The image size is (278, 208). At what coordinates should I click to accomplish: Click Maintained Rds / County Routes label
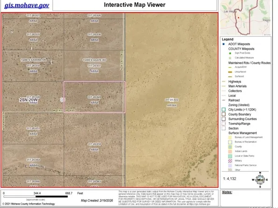tap(249, 63)
